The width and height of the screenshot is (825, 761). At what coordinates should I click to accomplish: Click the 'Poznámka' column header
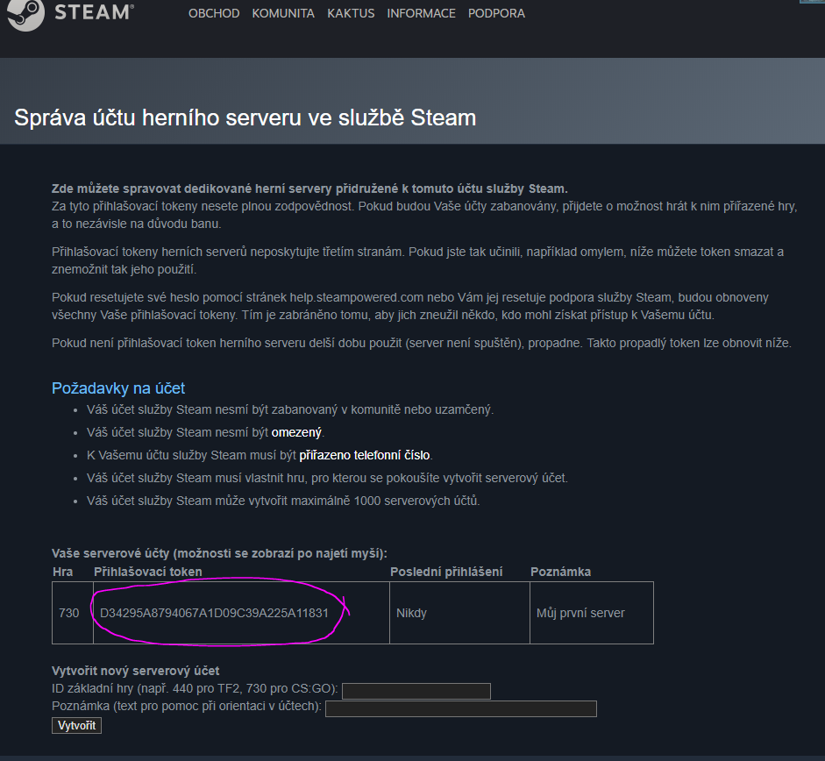click(560, 572)
